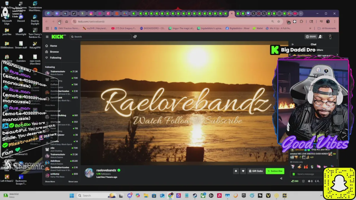The image size is (356, 200).
Task: Expand sidebar with bottom Show More
Action: click(x=50, y=182)
